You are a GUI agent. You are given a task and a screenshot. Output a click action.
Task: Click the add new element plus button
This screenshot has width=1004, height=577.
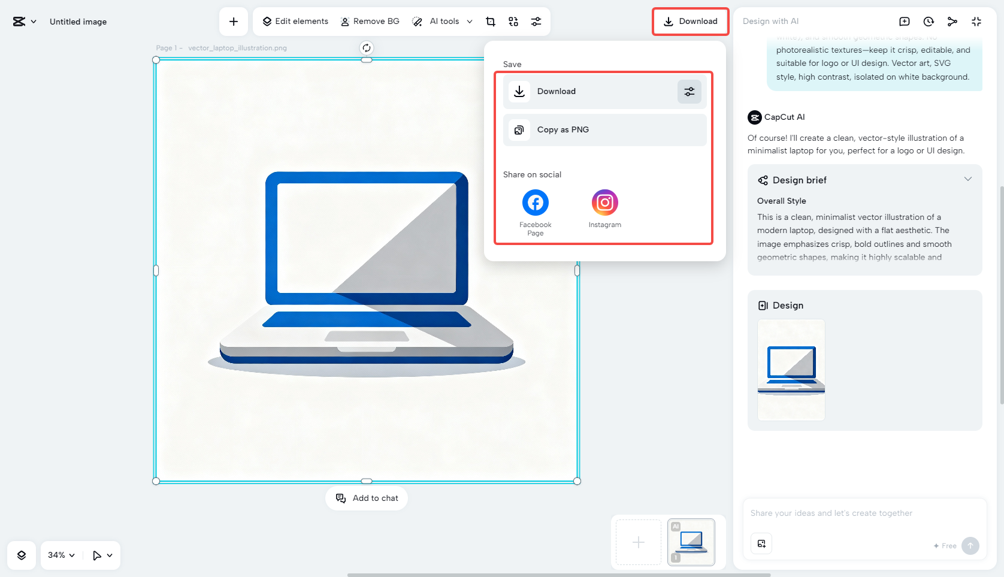234,22
